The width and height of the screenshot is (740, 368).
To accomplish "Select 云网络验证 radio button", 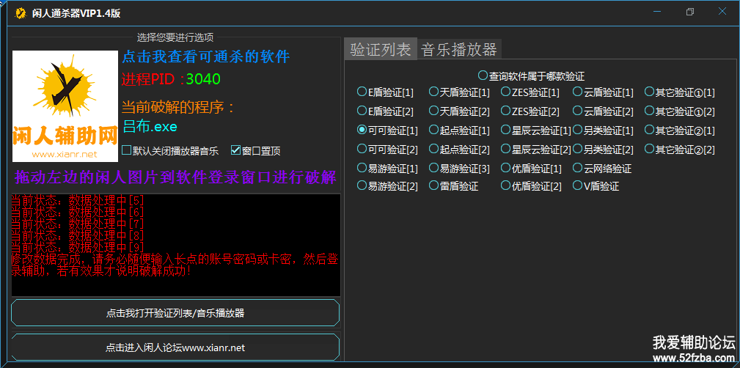I will pyautogui.click(x=603, y=168).
